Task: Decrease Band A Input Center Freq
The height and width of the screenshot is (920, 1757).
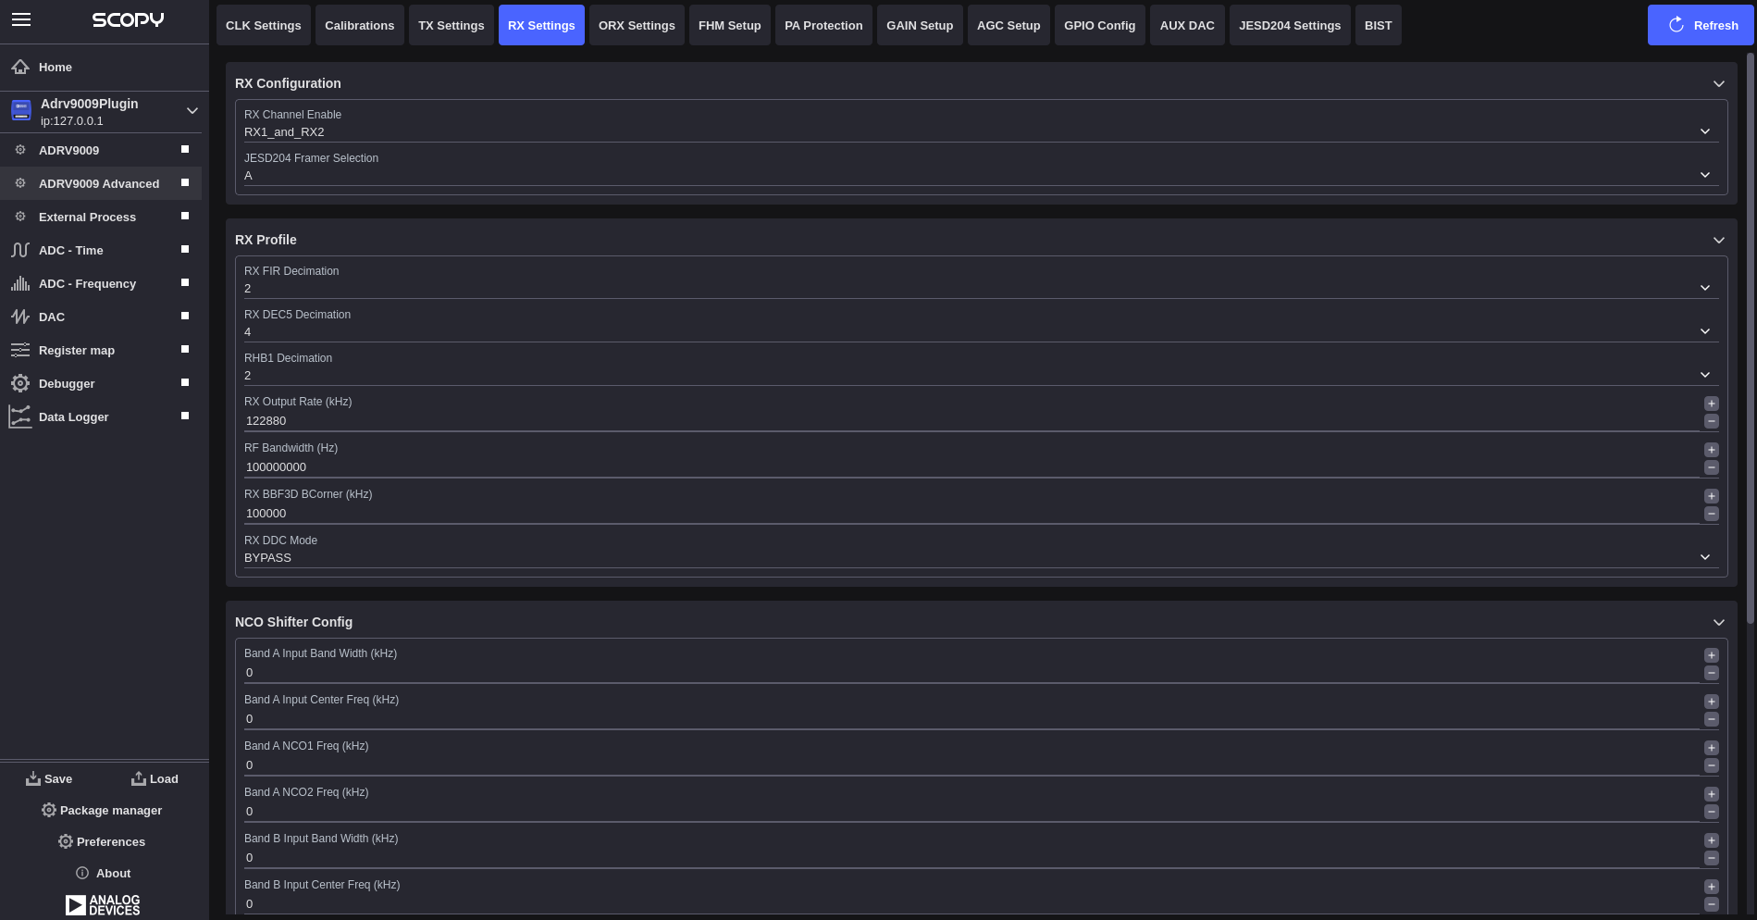Action: 1712,719
